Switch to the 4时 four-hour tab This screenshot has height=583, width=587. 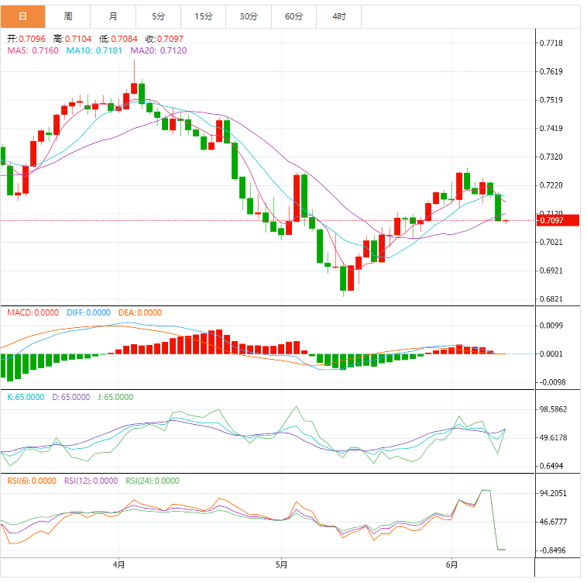click(338, 16)
